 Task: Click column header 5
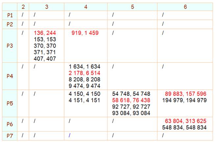pyautogui.click(x=132, y=7)
